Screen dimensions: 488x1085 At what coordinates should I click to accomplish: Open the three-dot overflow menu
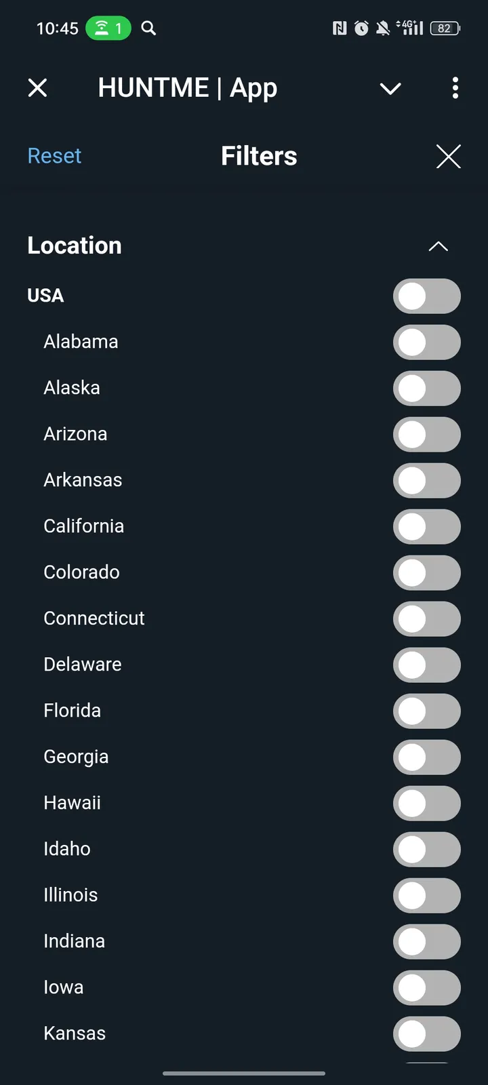[x=455, y=87]
